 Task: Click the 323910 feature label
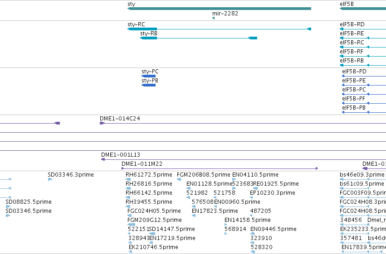[261, 238]
